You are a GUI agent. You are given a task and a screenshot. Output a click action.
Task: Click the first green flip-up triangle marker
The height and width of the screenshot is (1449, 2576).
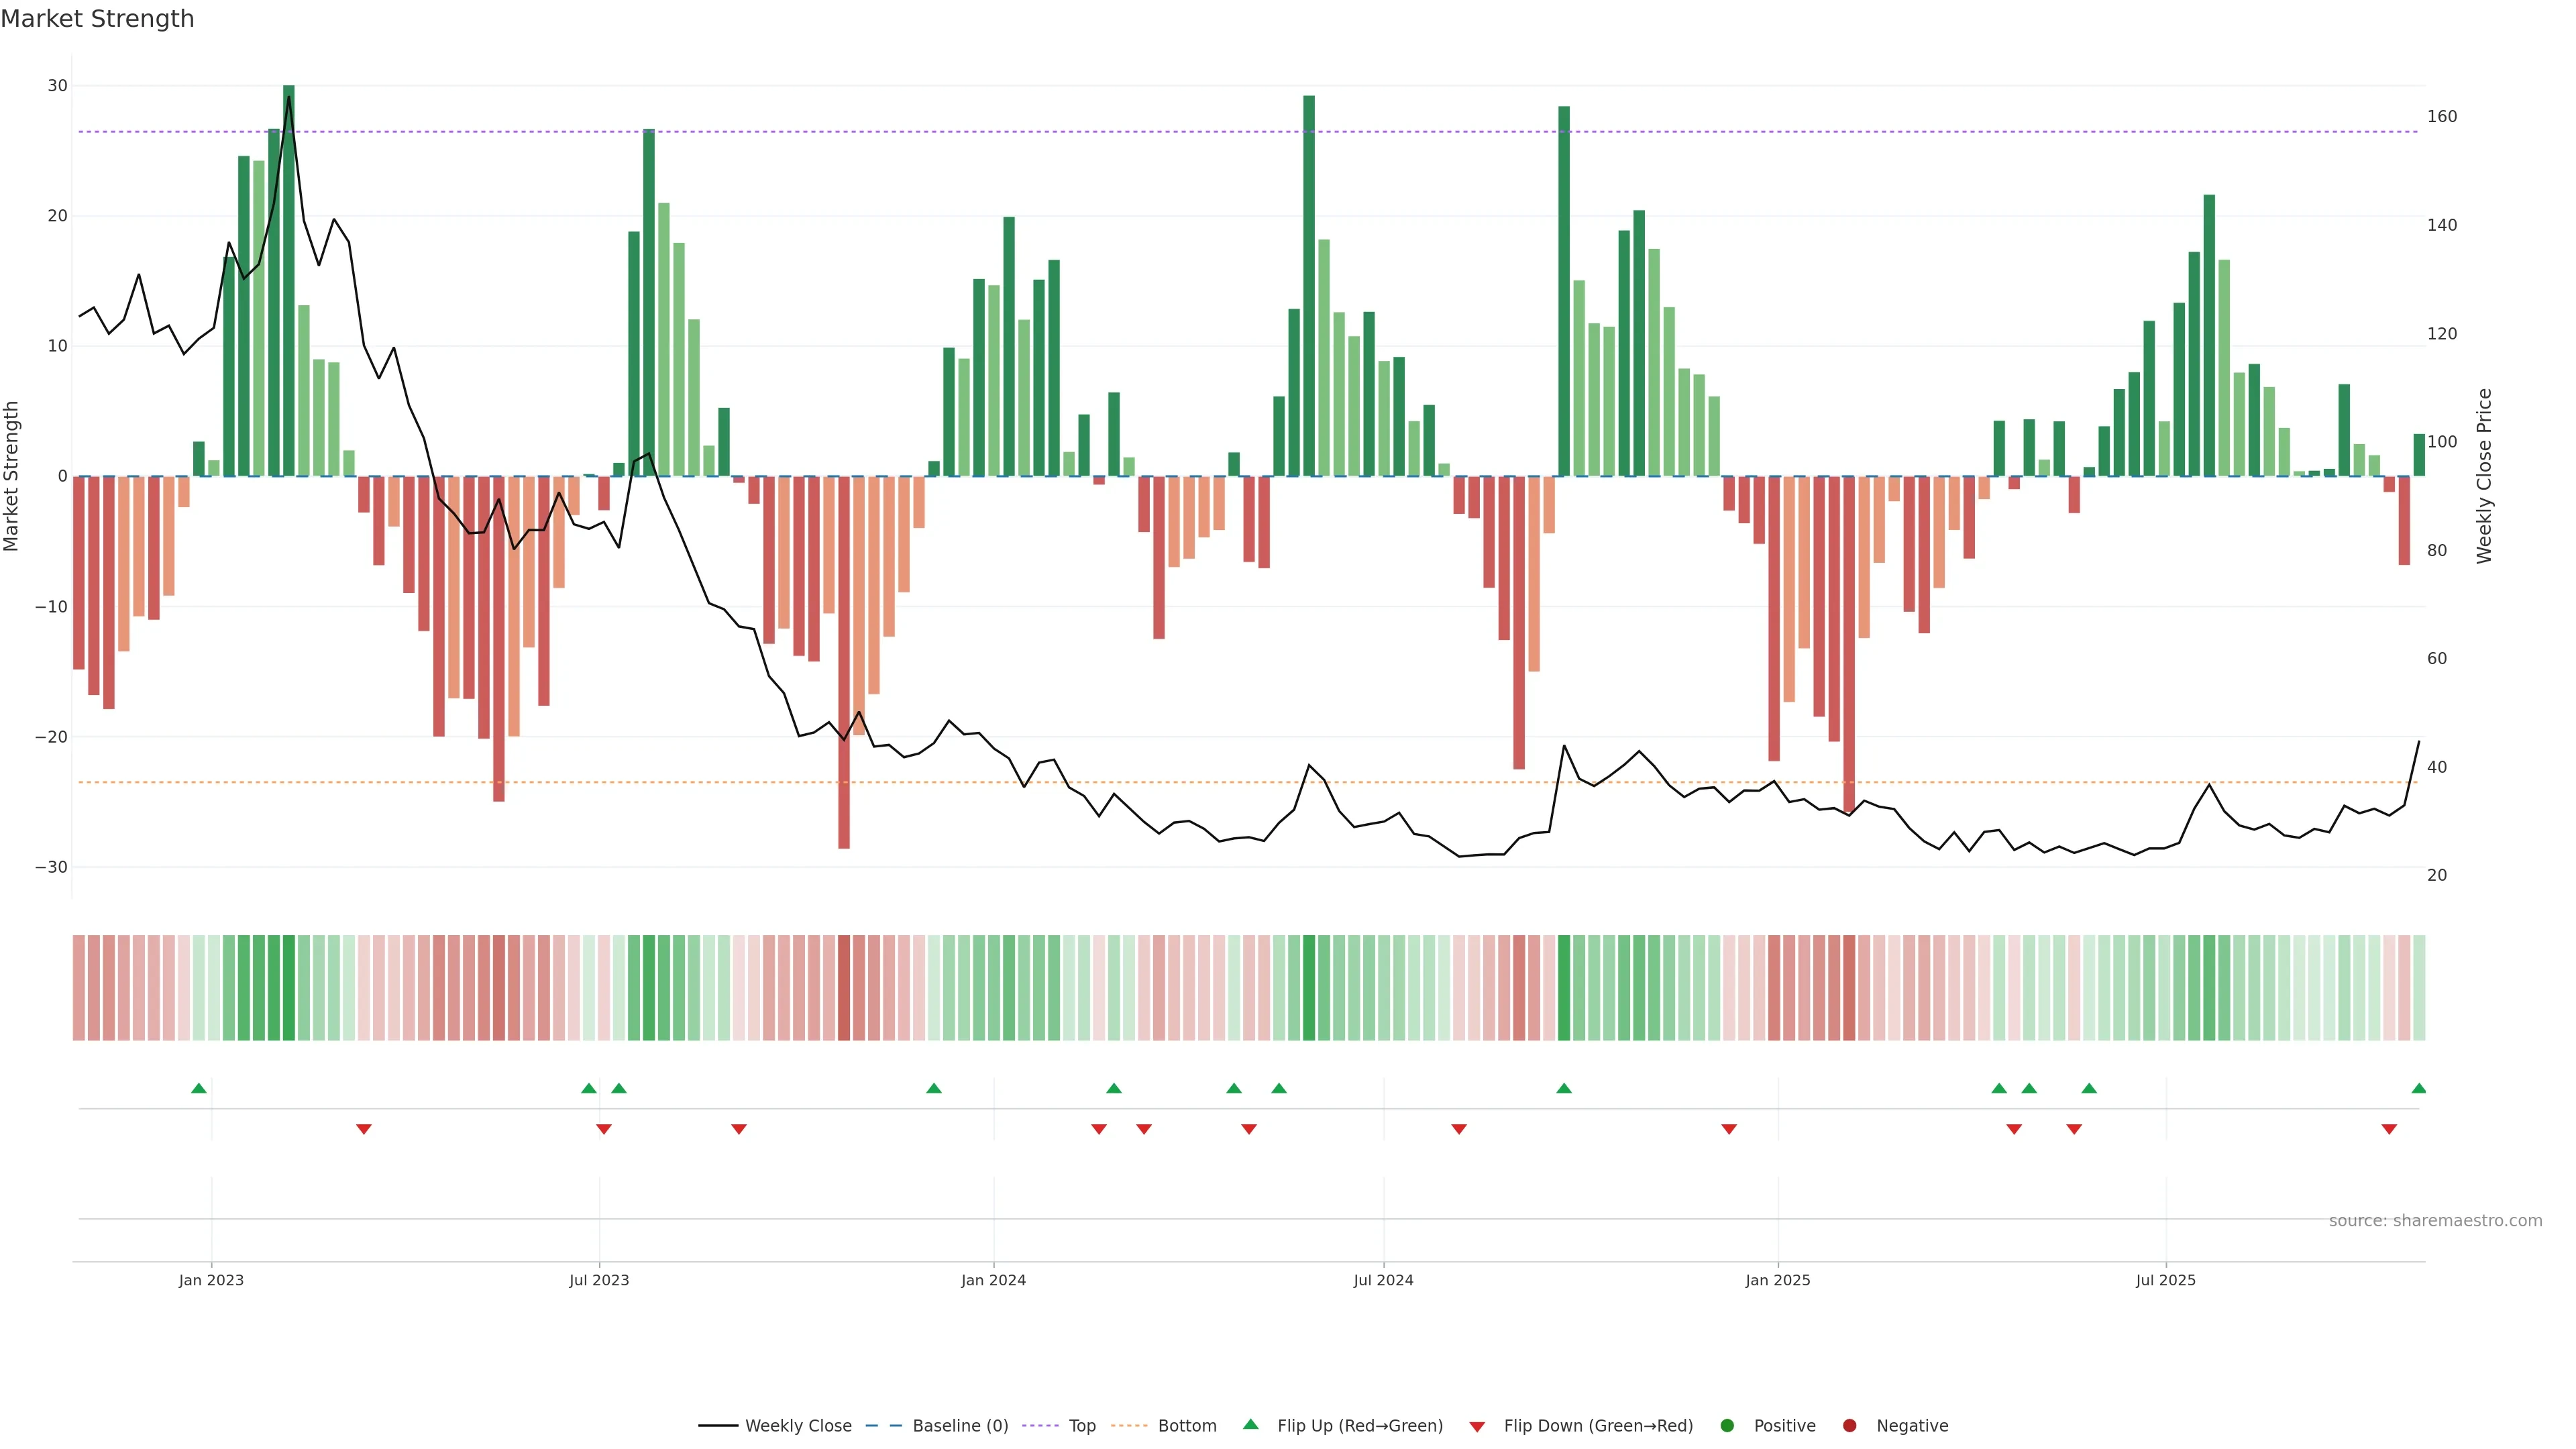tap(199, 1088)
